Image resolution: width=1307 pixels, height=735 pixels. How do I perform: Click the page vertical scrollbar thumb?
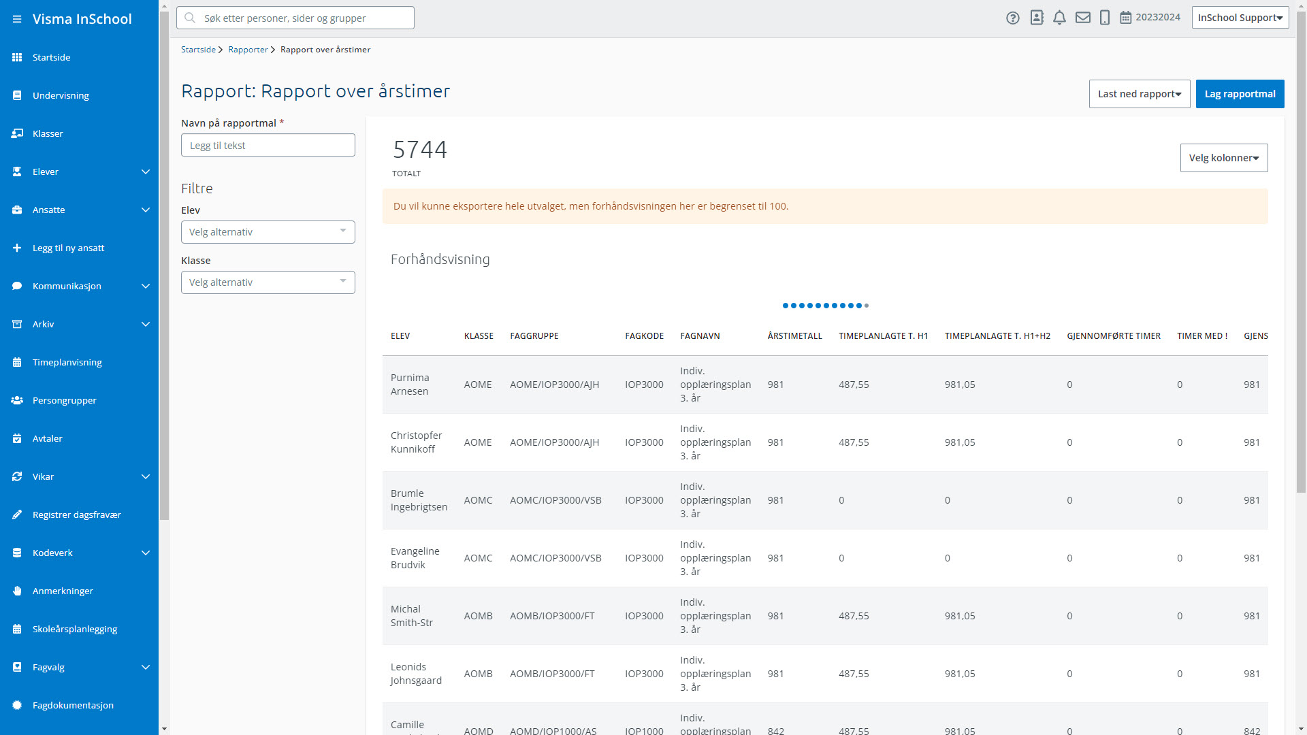[x=1301, y=252]
